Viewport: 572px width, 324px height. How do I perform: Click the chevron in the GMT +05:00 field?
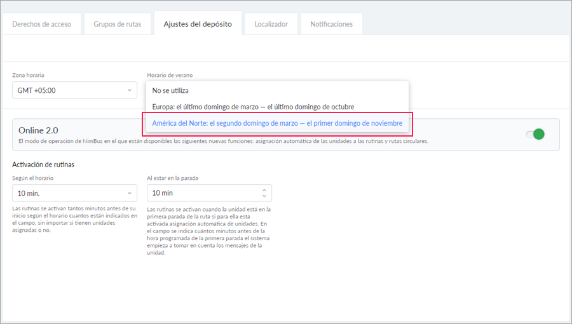[130, 90]
